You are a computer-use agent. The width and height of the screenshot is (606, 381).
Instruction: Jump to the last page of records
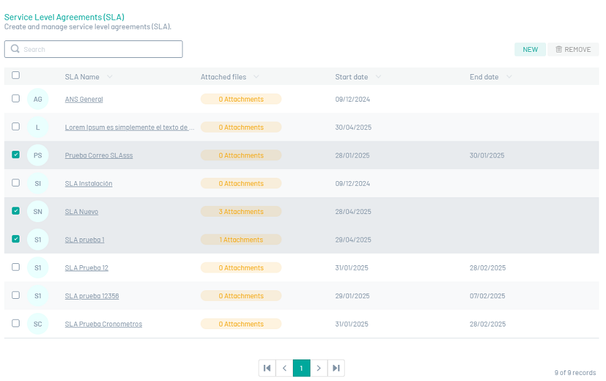[x=336, y=368]
